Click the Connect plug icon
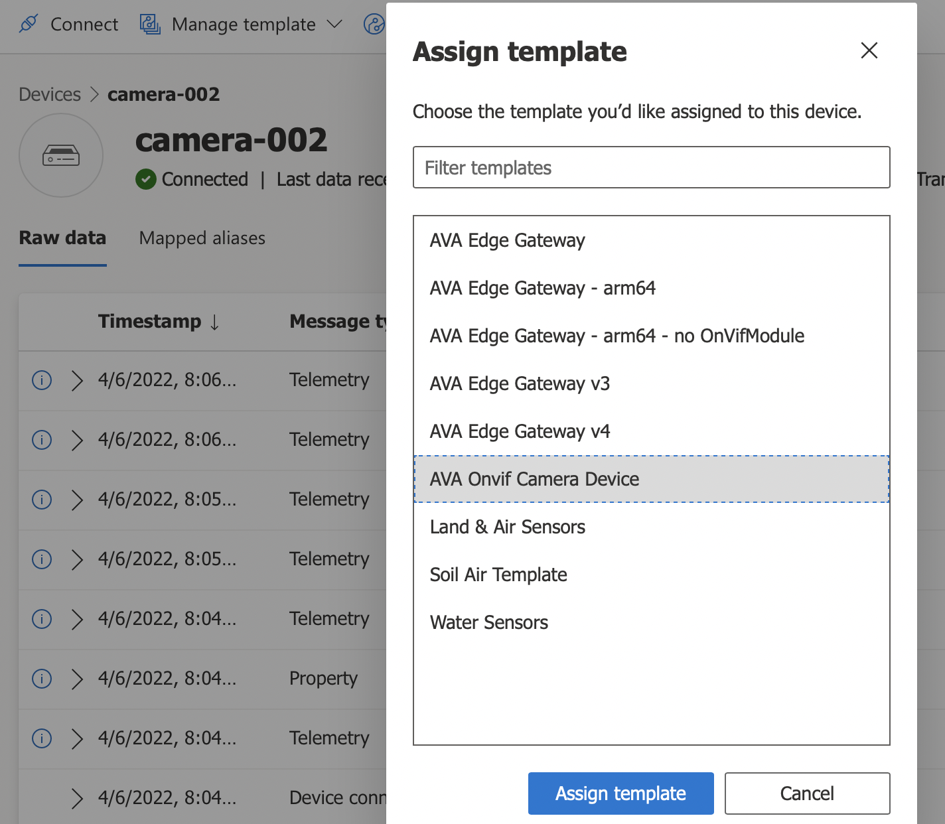This screenshot has width=945, height=824. point(27,24)
